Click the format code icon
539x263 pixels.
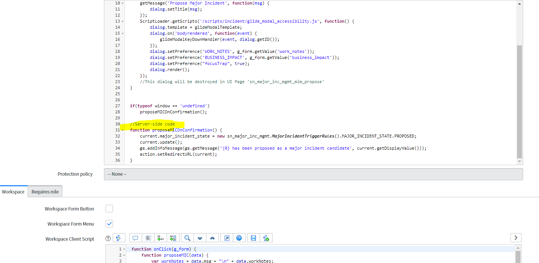pos(148,238)
